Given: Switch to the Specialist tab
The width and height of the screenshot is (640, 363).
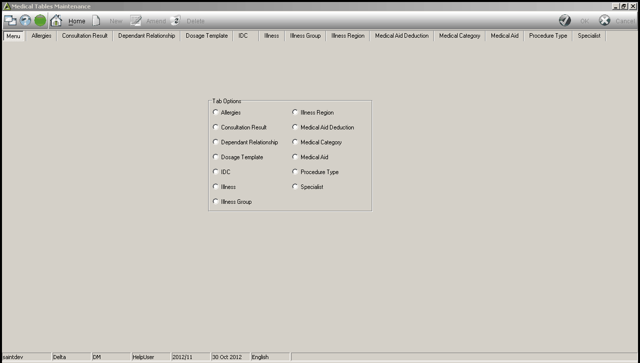Looking at the screenshot, I should (589, 36).
